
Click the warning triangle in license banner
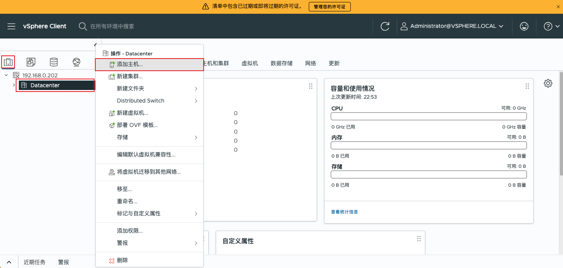click(x=206, y=7)
